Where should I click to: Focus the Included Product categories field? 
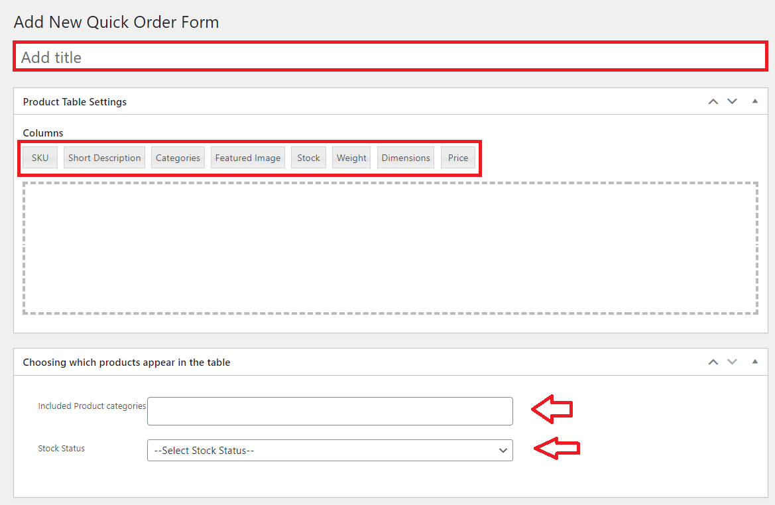330,411
